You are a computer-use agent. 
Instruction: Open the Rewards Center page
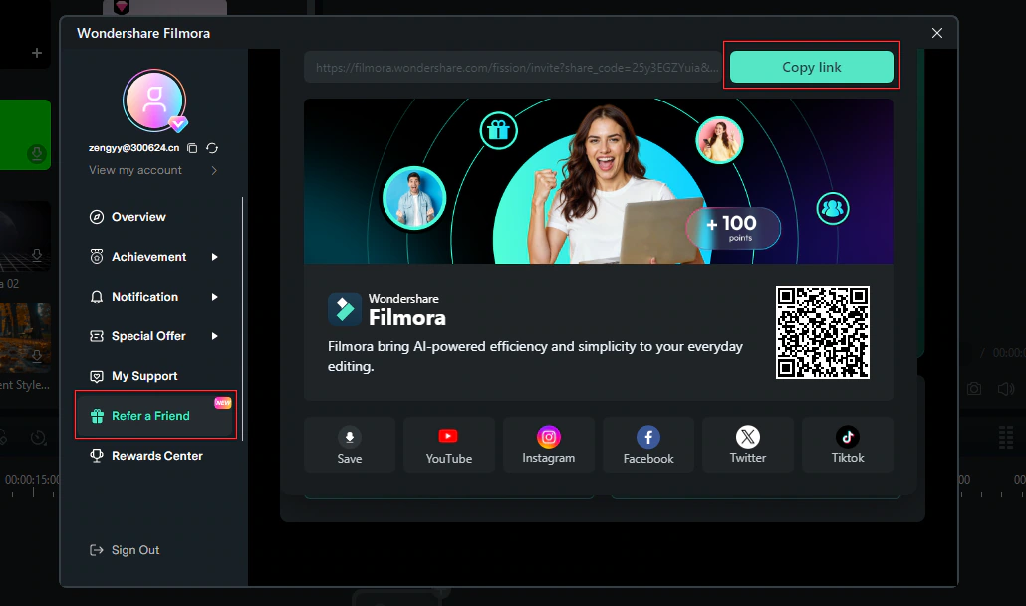click(156, 456)
